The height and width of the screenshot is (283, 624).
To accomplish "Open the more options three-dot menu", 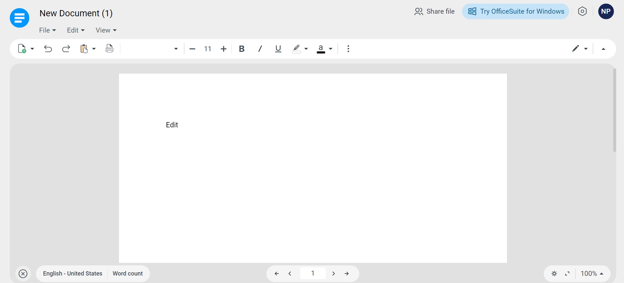I will pyautogui.click(x=348, y=49).
